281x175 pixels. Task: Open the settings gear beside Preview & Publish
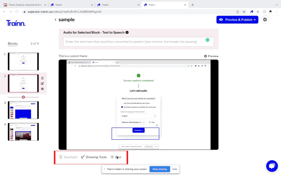pos(265,20)
